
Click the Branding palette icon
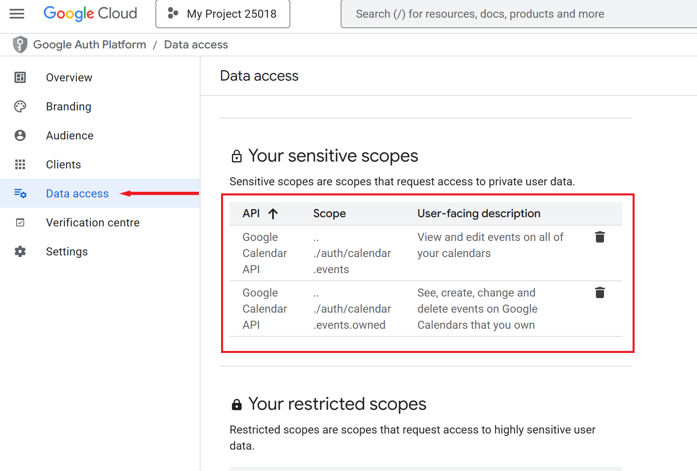(x=20, y=106)
